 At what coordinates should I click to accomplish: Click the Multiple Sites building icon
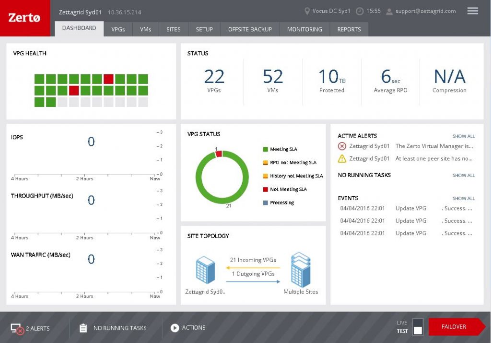300,269
